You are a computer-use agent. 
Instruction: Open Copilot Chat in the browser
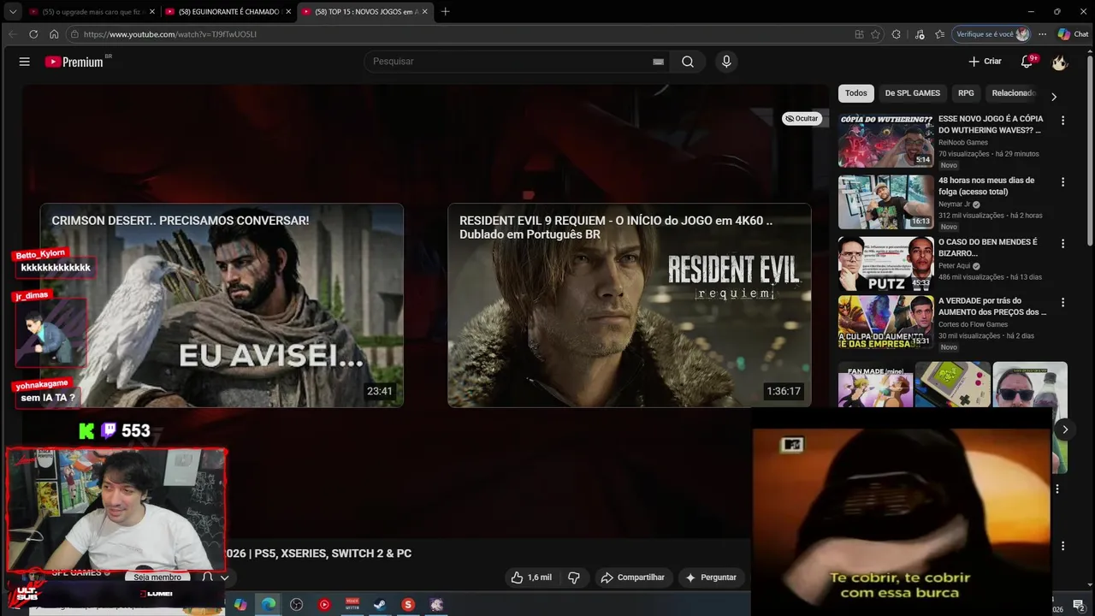tap(1073, 34)
